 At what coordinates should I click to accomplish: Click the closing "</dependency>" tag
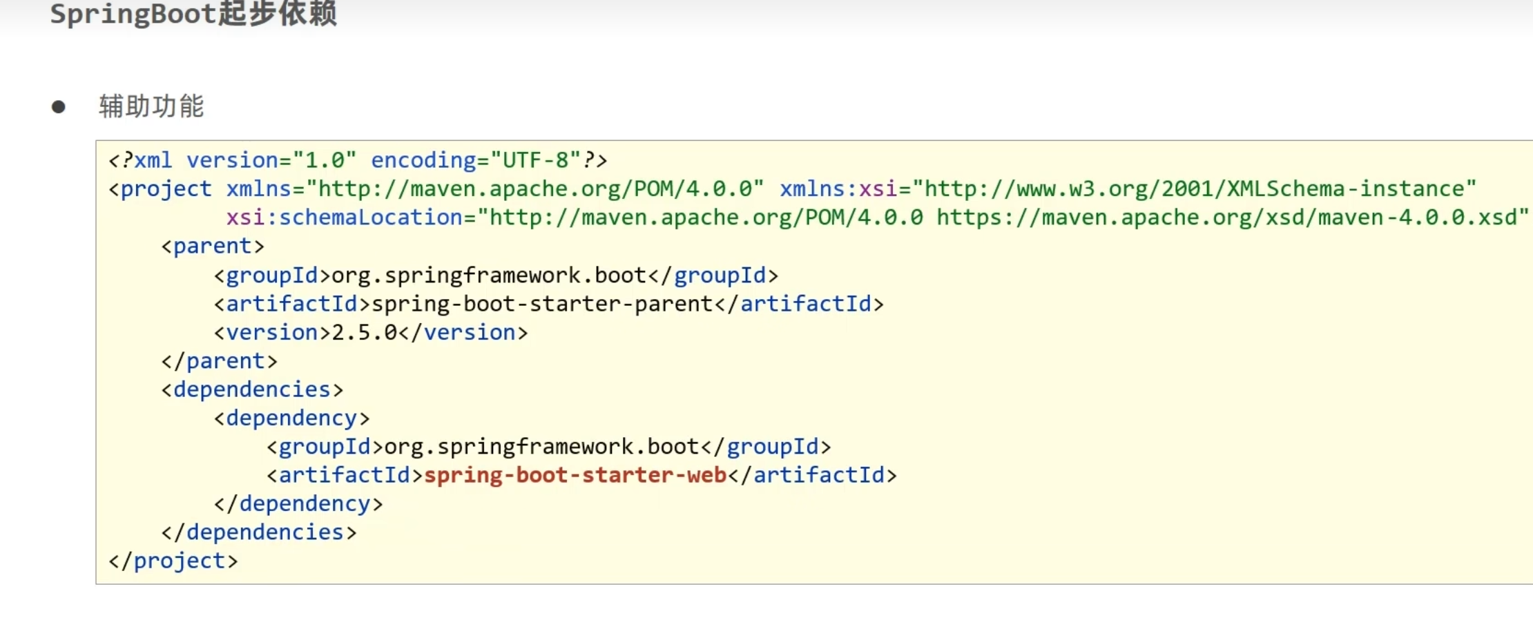pos(298,503)
